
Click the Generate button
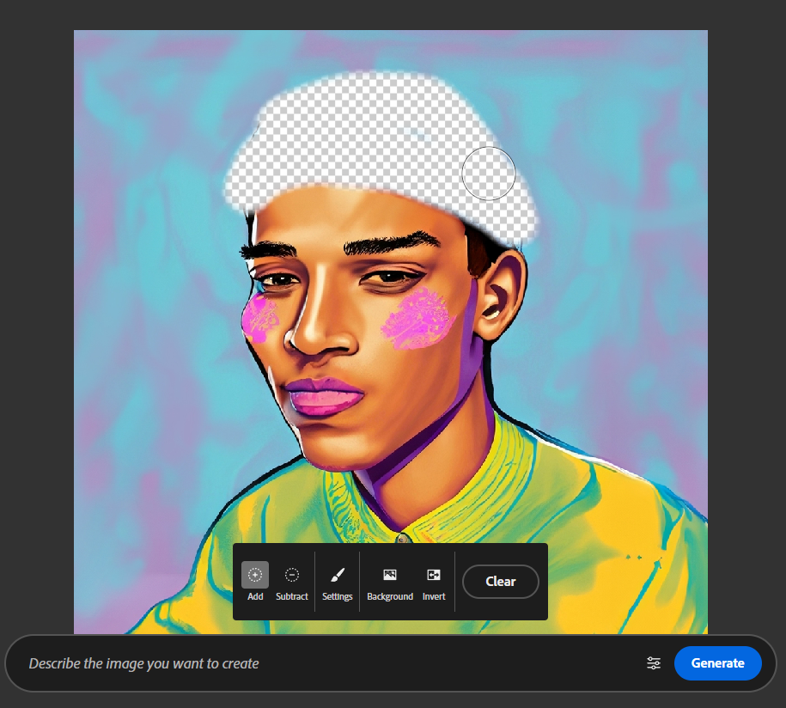tap(717, 662)
